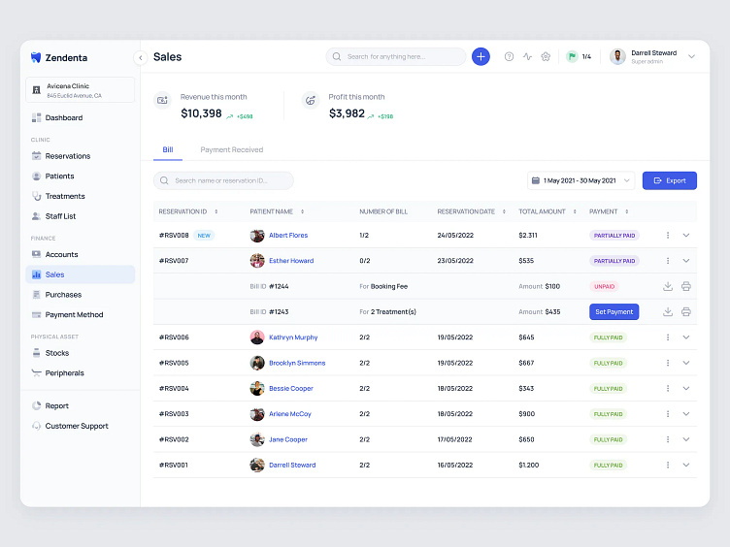Sort by Total Amount column
The image size is (730, 547).
click(575, 211)
